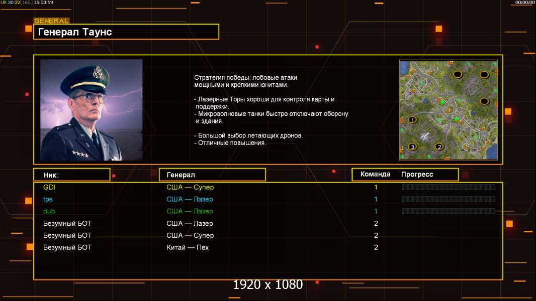
Task: Click the 00:00:00 timer readout
Action: pos(525,3)
